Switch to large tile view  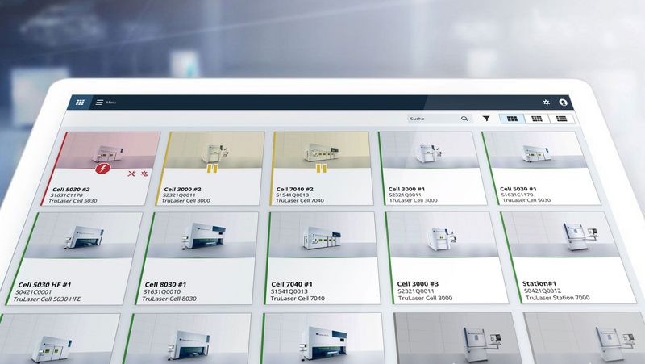[x=511, y=119]
